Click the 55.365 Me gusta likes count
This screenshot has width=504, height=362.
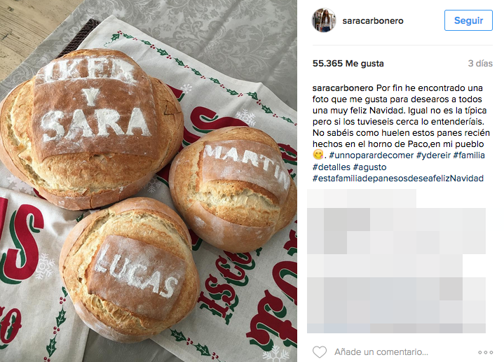tap(348, 64)
